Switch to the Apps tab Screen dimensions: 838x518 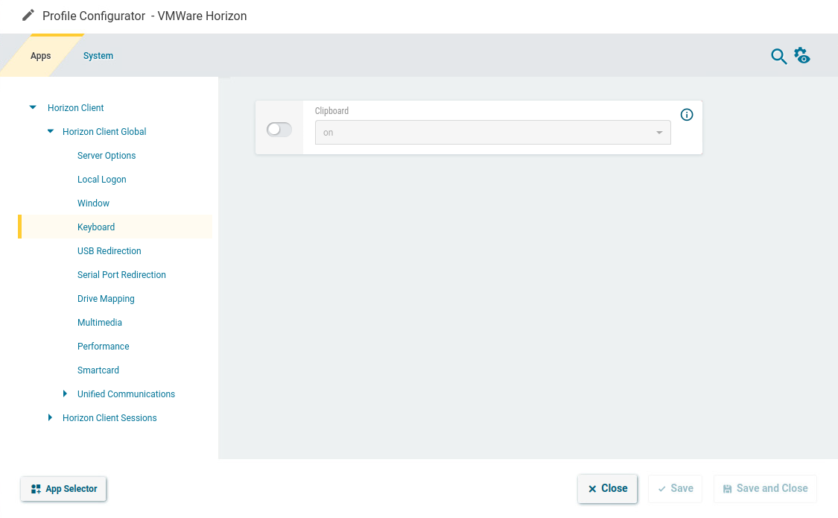click(41, 56)
